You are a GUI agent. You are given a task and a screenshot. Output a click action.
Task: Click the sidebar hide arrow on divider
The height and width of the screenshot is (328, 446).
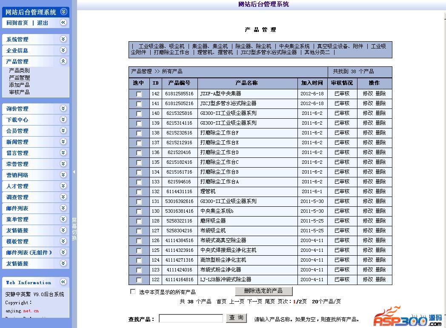pos(74,172)
